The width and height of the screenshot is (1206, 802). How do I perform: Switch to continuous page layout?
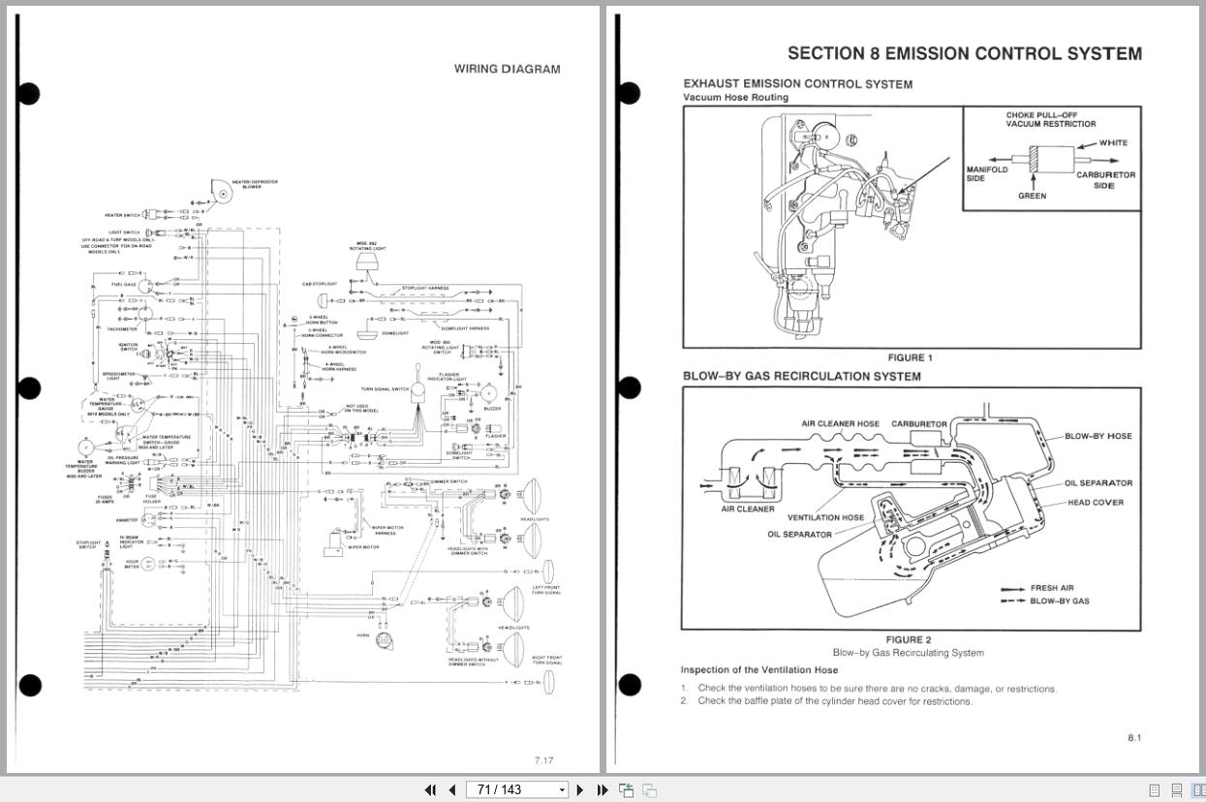point(1177,790)
